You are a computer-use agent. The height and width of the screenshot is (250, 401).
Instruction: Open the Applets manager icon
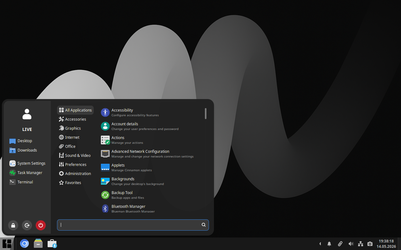[x=105, y=167]
